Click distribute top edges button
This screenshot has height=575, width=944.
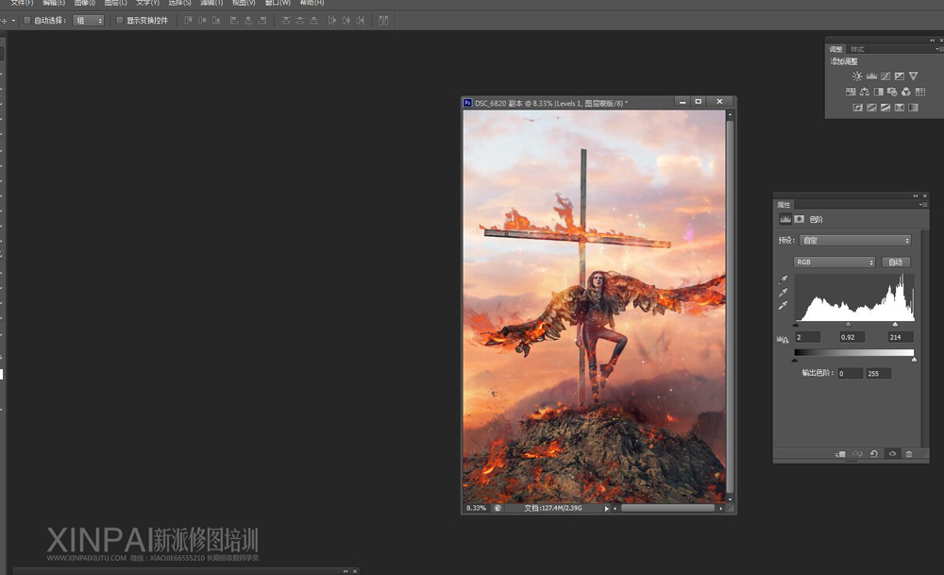tap(286, 21)
